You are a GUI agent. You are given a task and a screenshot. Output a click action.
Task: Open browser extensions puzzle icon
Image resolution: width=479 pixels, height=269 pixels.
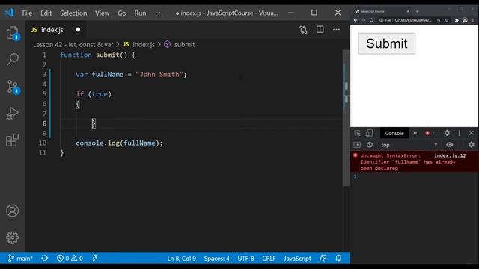point(457,20)
